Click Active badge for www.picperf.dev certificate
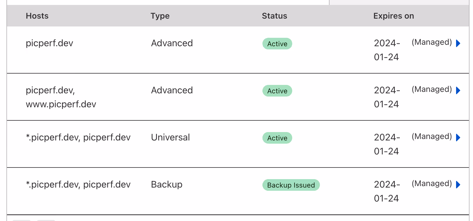The image size is (473, 221). pos(277,91)
